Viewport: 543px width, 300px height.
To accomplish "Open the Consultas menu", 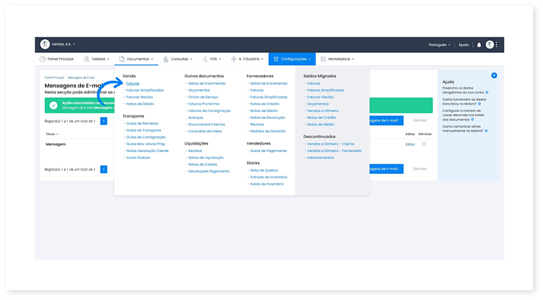I will (176, 60).
